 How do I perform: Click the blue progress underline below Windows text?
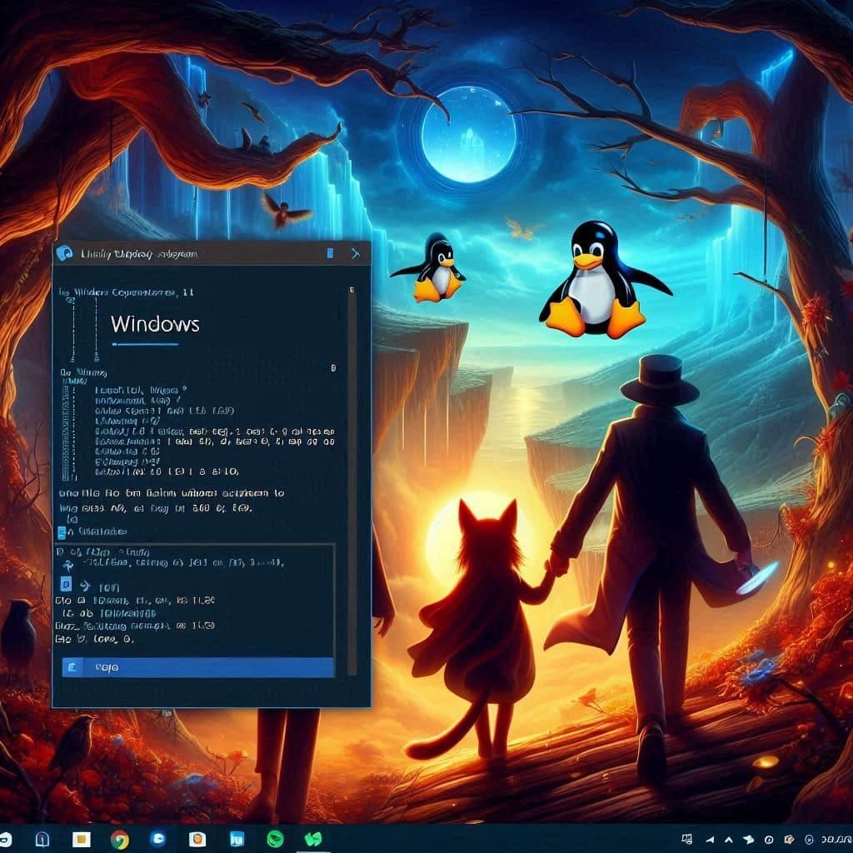(147, 343)
